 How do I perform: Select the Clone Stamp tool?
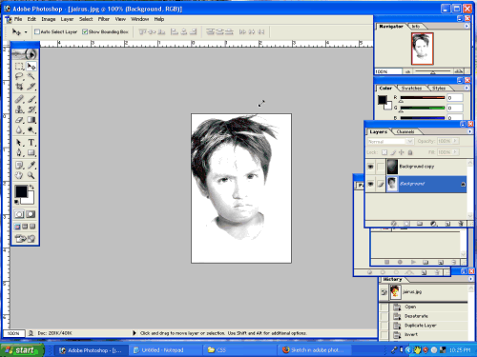pos(19,109)
